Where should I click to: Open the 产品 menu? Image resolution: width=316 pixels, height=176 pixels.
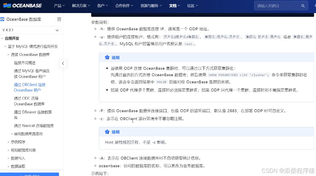click(x=59, y=5)
